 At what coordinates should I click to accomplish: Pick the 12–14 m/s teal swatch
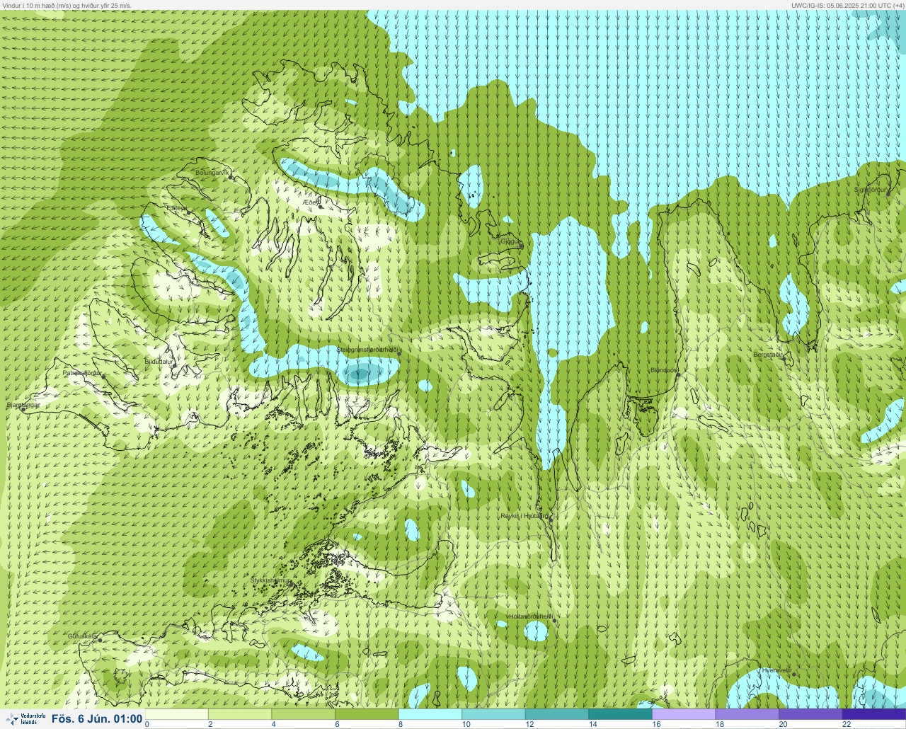pyautogui.click(x=557, y=714)
